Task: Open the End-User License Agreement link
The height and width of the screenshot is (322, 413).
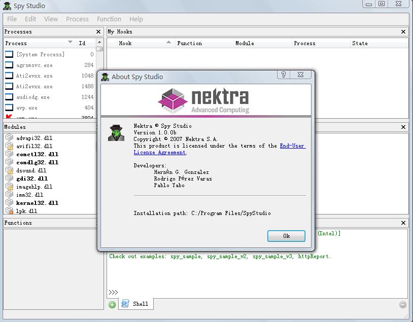Action: (x=220, y=149)
